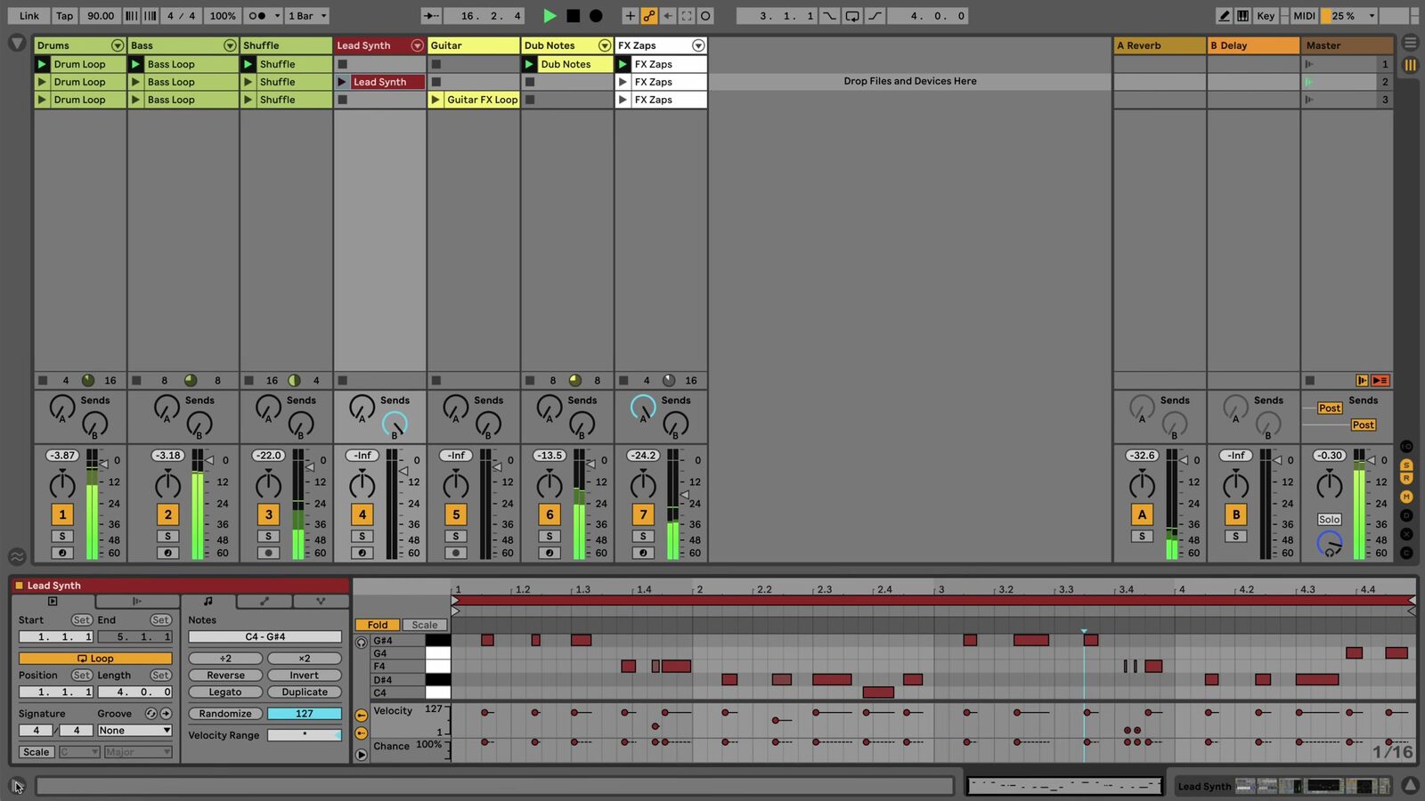The width and height of the screenshot is (1425, 801).
Task: Enable the Follow arrow icon in the toolbar
Action: pyautogui.click(x=432, y=15)
